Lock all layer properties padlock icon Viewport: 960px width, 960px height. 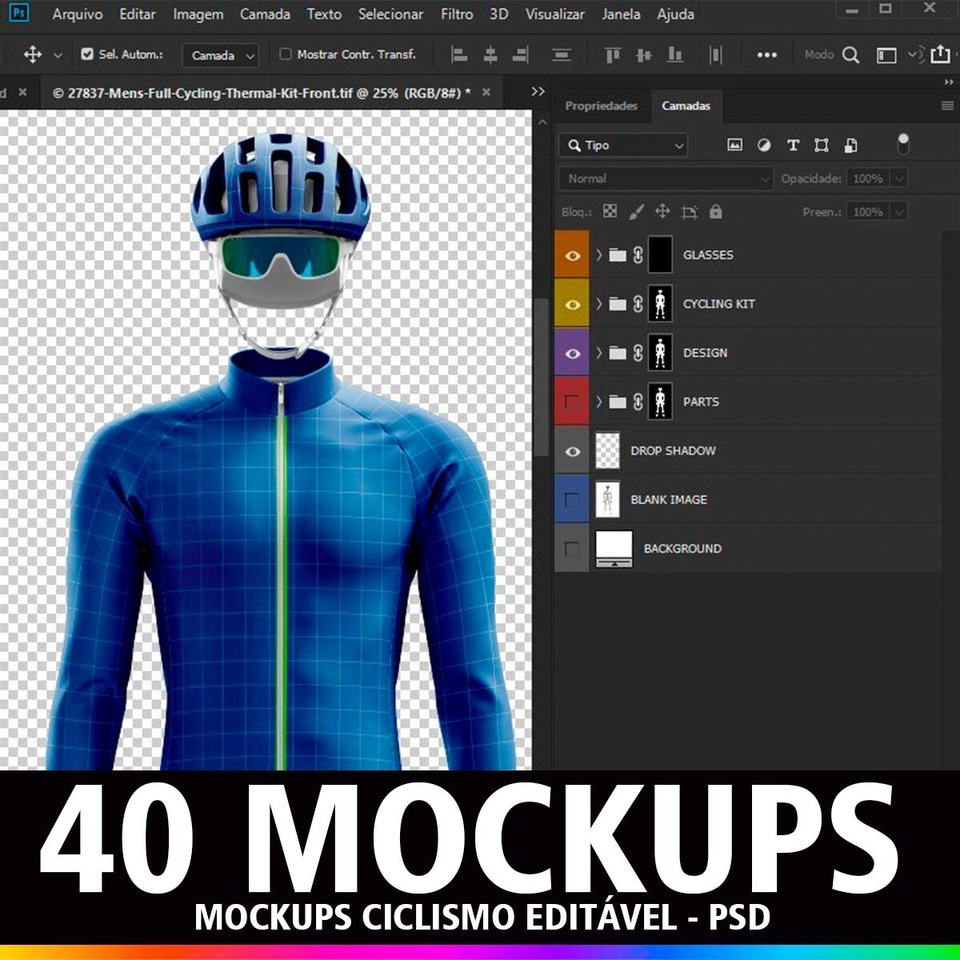(x=715, y=212)
